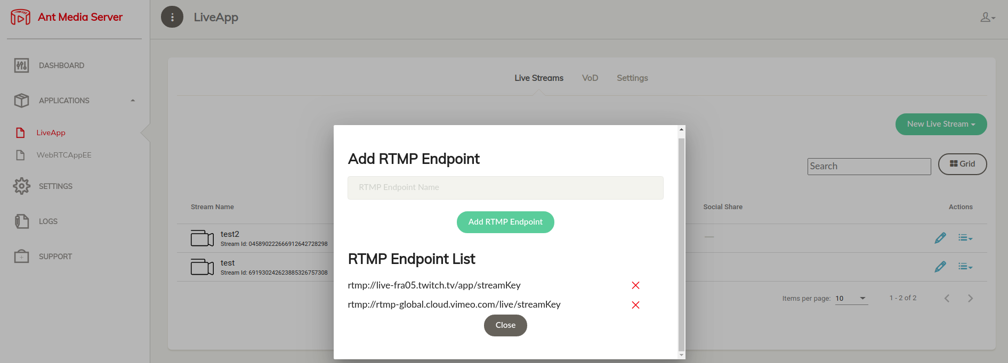The width and height of the screenshot is (1008, 363).
Task: Click the dialog scrollbar down arrow
Action: tap(681, 354)
